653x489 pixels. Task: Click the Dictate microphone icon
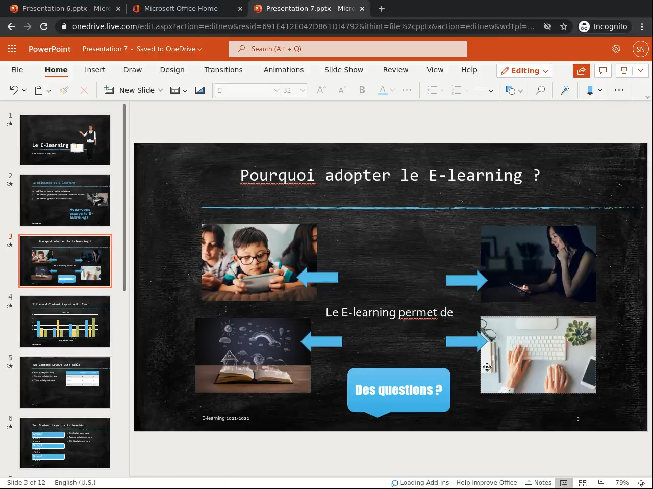(x=590, y=90)
